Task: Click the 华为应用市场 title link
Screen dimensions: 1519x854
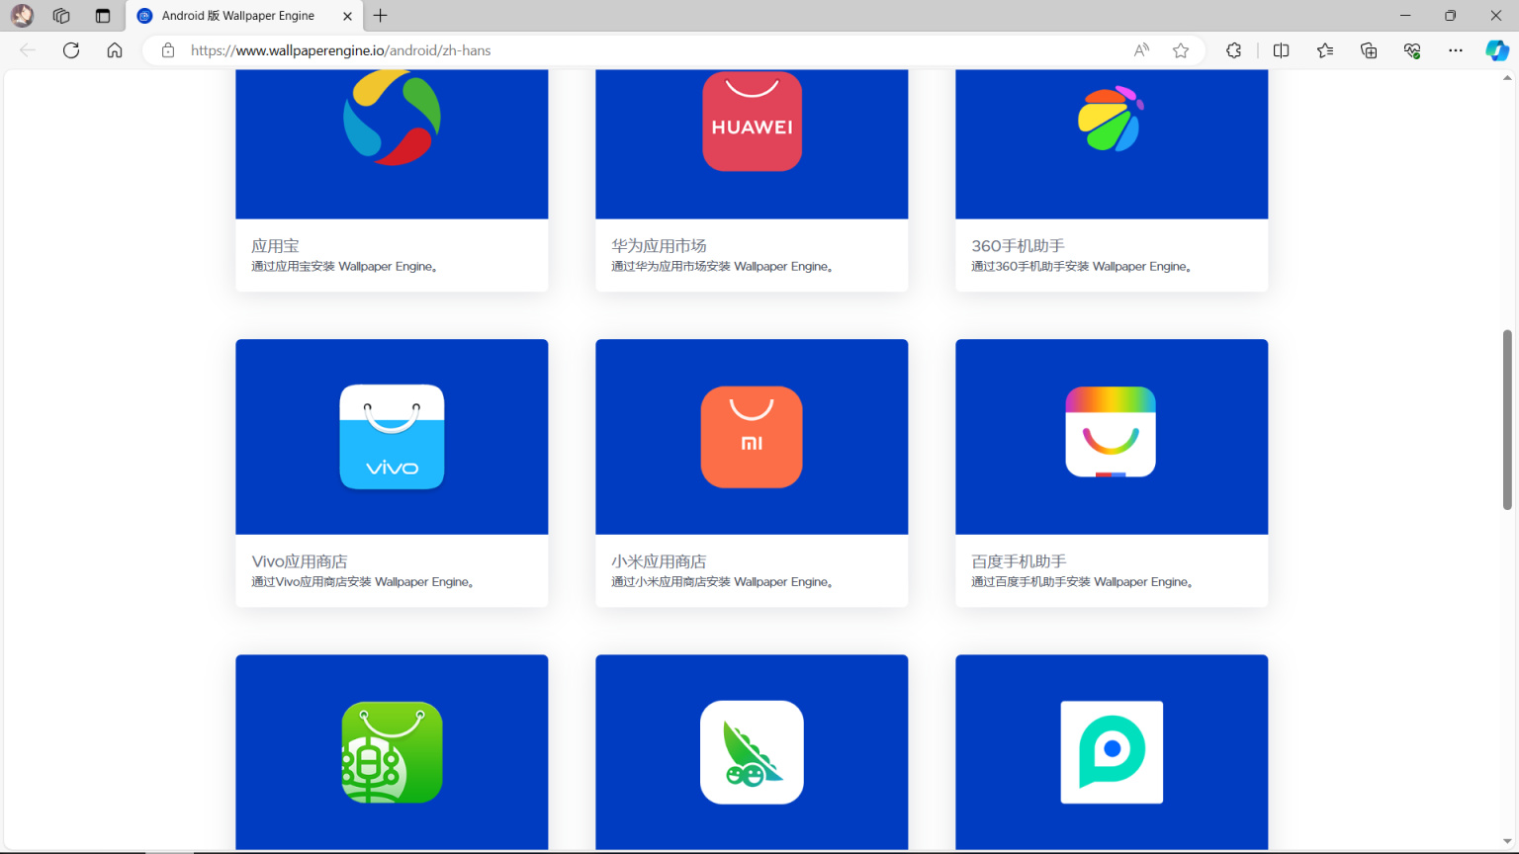Action: point(659,245)
